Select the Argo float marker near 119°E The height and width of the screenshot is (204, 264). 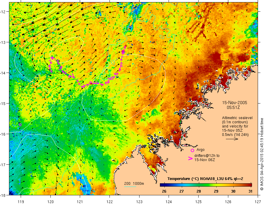[20, 124]
